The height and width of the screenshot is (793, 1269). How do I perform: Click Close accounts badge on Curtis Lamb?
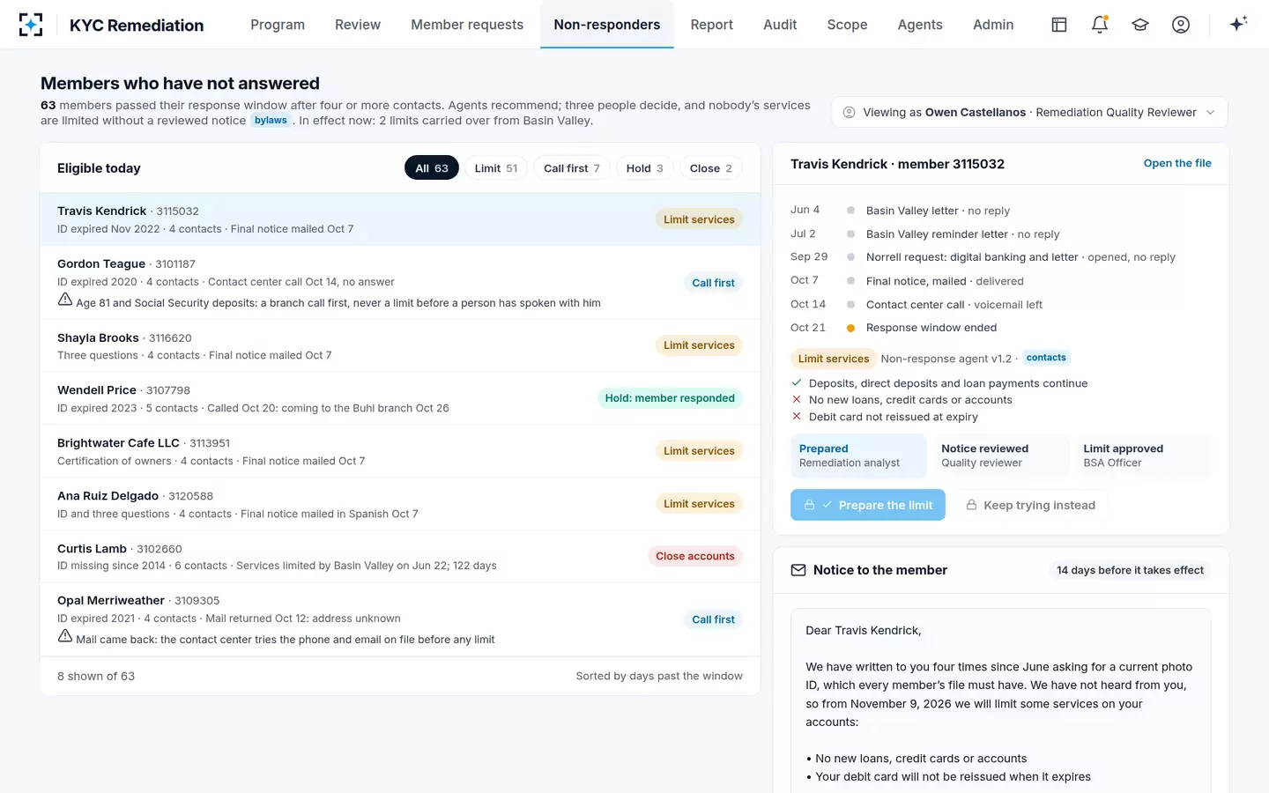point(695,556)
